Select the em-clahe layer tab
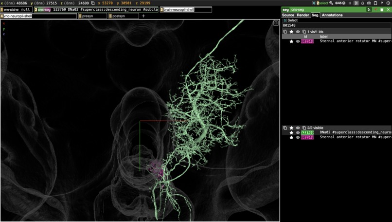This screenshot has width=392, height=222. tap(17, 10)
